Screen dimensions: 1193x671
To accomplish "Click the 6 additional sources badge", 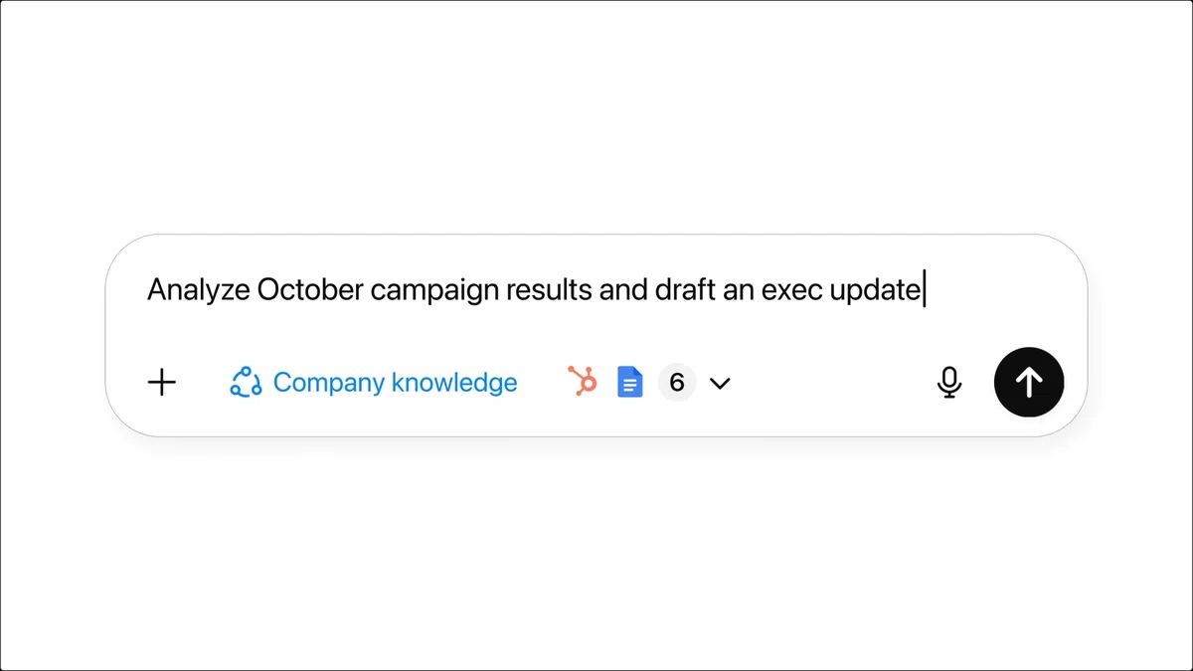I will 677,383.
